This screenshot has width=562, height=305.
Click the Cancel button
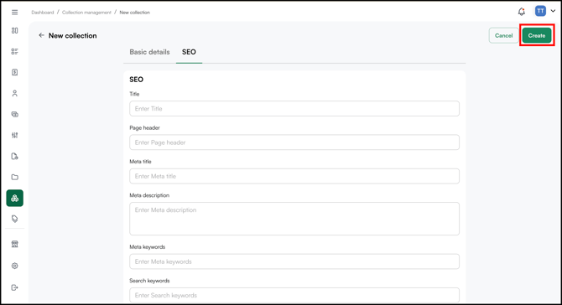(x=503, y=35)
